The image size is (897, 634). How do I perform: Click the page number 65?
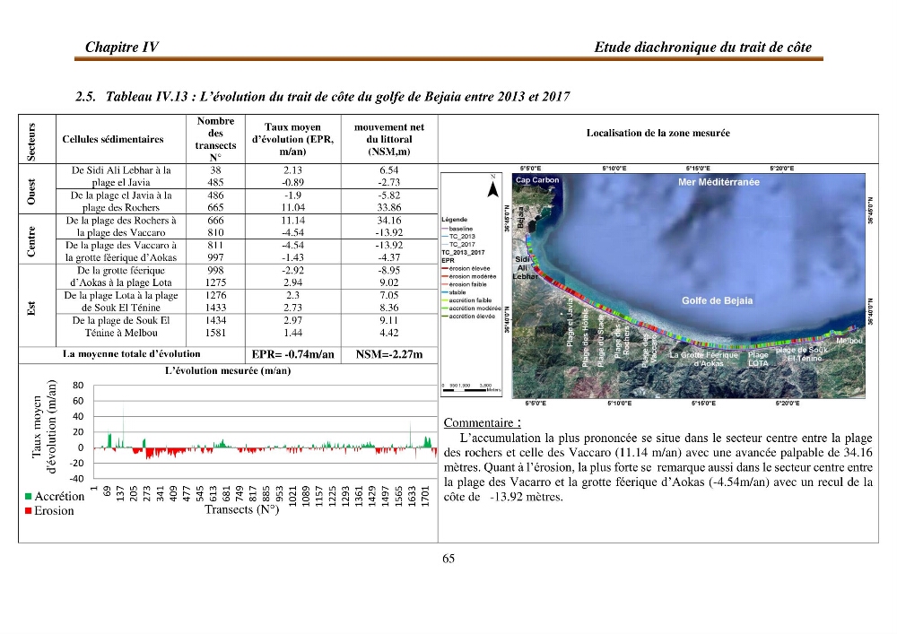(x=448, y=559)
